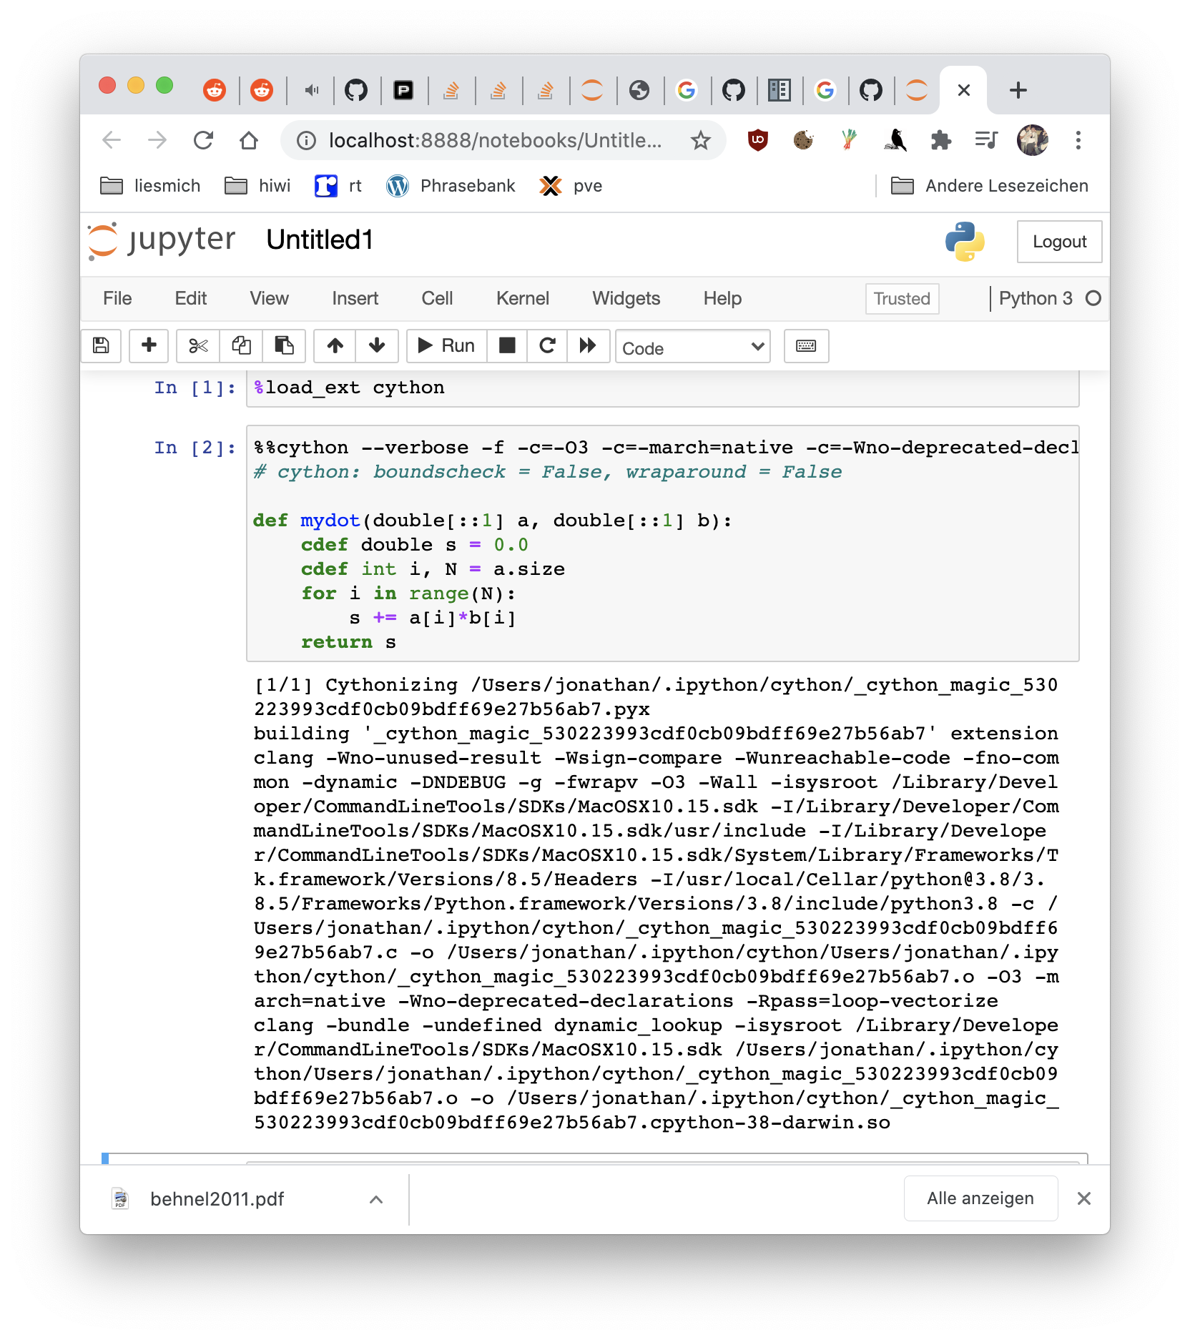Click the Trusted notebook indicator
This screenshot has height=1340, width=1190.
coord(902,299)
